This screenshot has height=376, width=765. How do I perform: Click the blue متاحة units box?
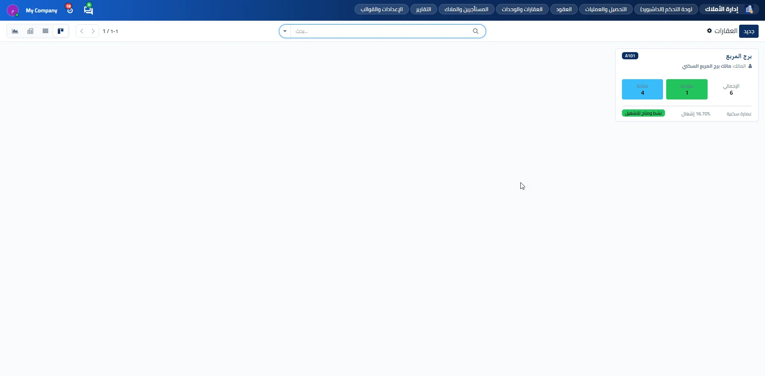642,89
